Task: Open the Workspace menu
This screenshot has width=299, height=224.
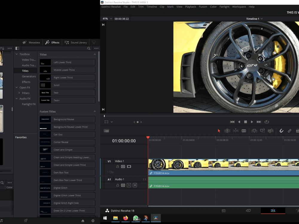Action: point(239,7)
